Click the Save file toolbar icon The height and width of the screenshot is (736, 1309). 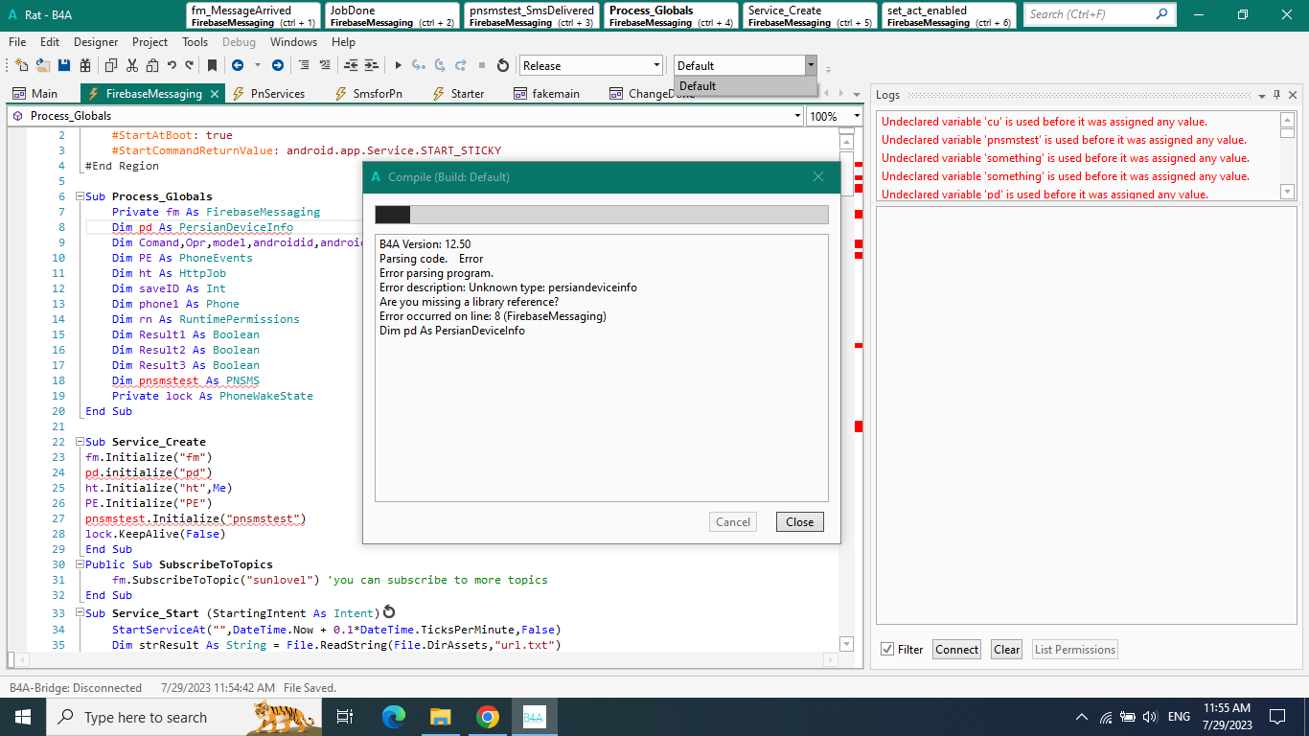tap(64, 65)
